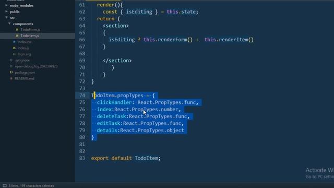334x188 pixels.
Task: Click the TodoForm.js file icon
Action: pyautogui.click(x=17, y=30)
